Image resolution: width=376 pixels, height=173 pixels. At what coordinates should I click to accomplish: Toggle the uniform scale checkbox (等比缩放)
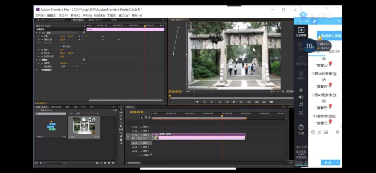click(61, 46)
